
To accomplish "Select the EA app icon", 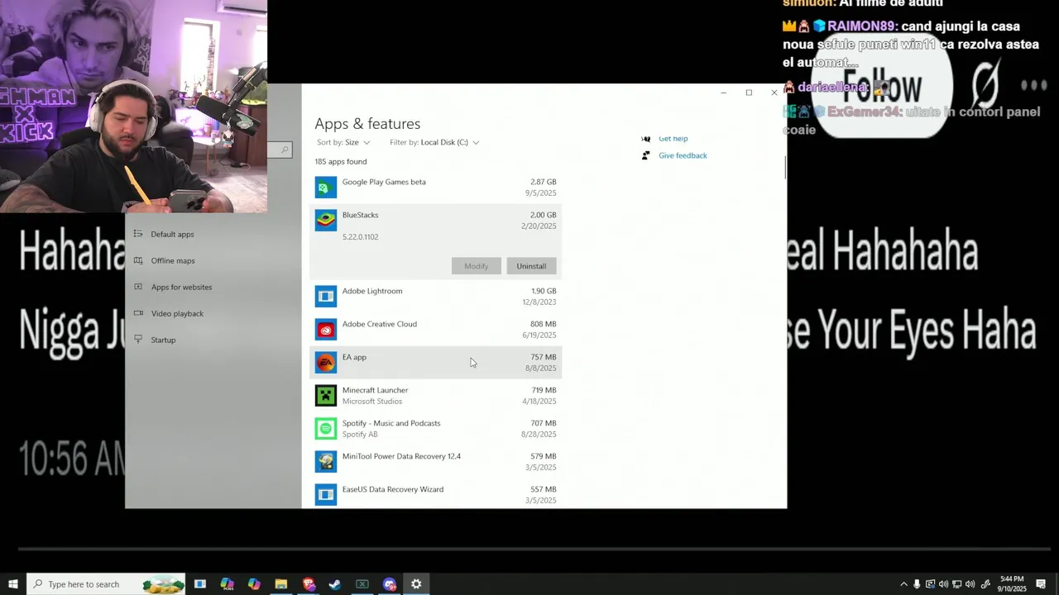I will pos(326,363).
